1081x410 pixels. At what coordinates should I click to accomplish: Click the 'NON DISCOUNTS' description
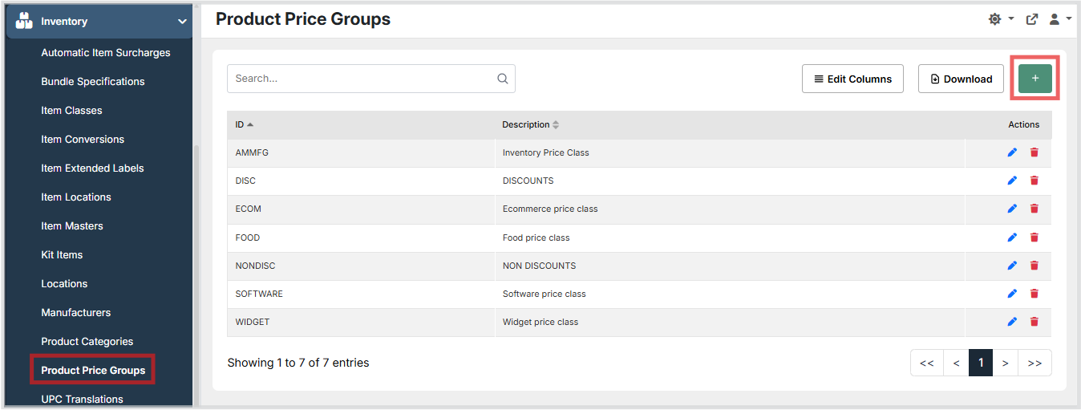click(x=539, y=266)
